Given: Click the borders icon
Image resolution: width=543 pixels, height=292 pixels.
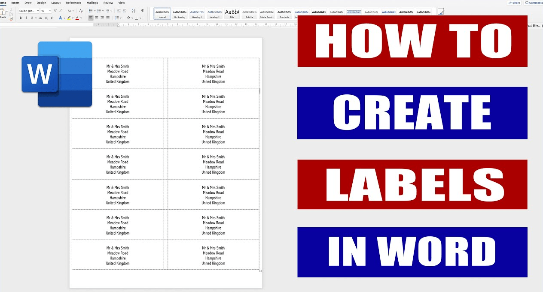Looking at the screenshot, I should (136, 18).
